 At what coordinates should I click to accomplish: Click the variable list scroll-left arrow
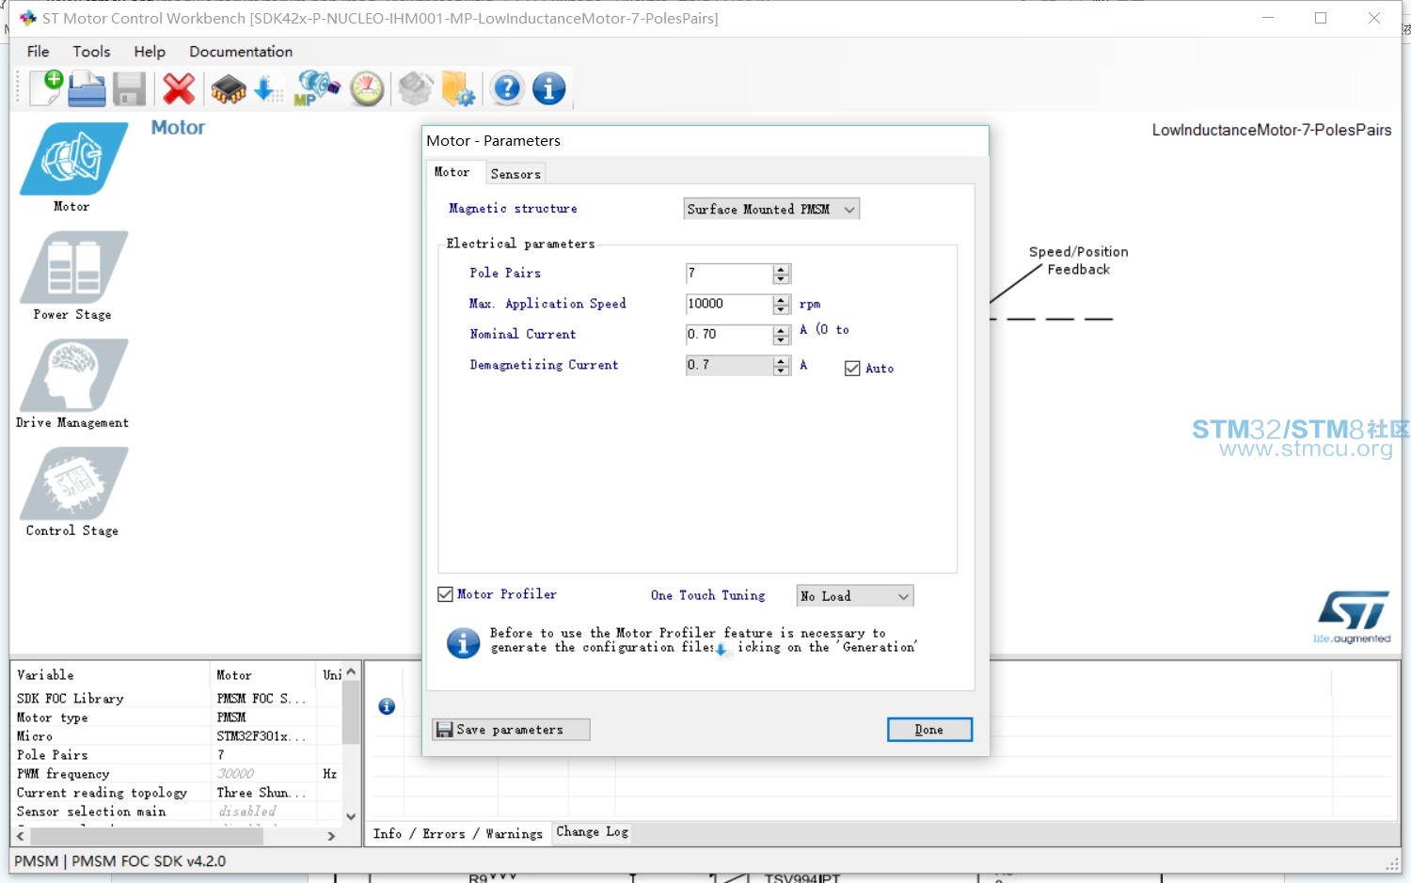click(21, 835)
